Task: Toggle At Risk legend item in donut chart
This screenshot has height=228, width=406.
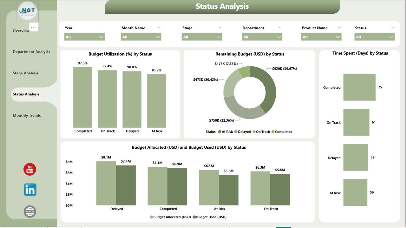Action: point(225,132)
